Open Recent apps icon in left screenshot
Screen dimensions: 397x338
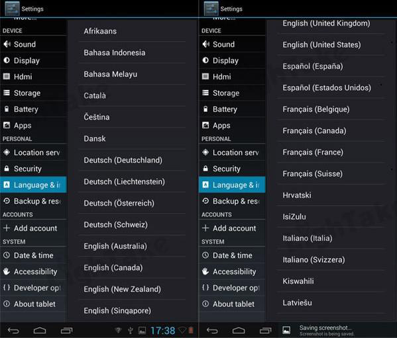point(66,331)
